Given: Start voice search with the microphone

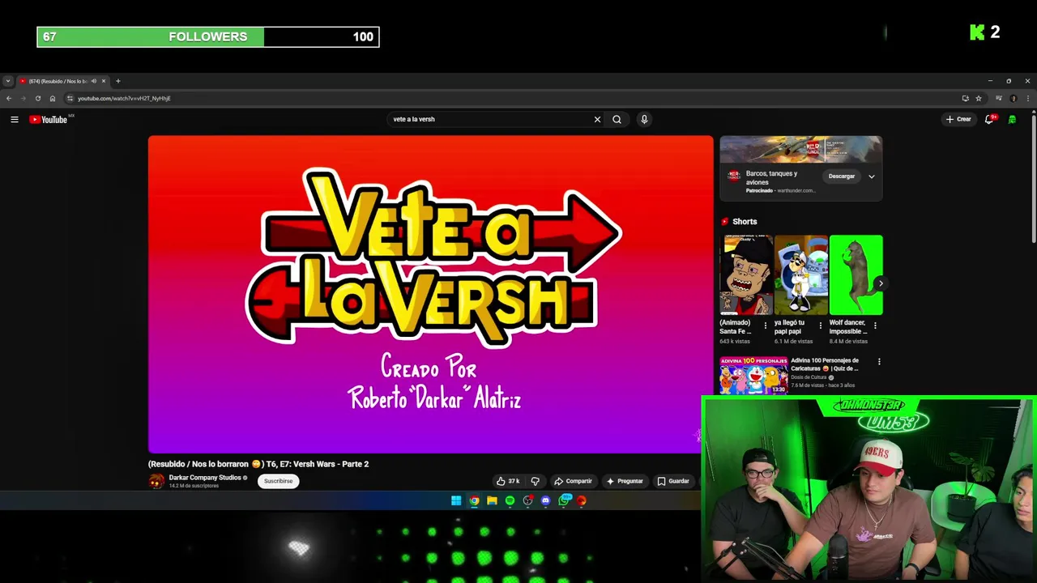Looking at the screenshot, I should pyautogui.click(x=644, y=119).
